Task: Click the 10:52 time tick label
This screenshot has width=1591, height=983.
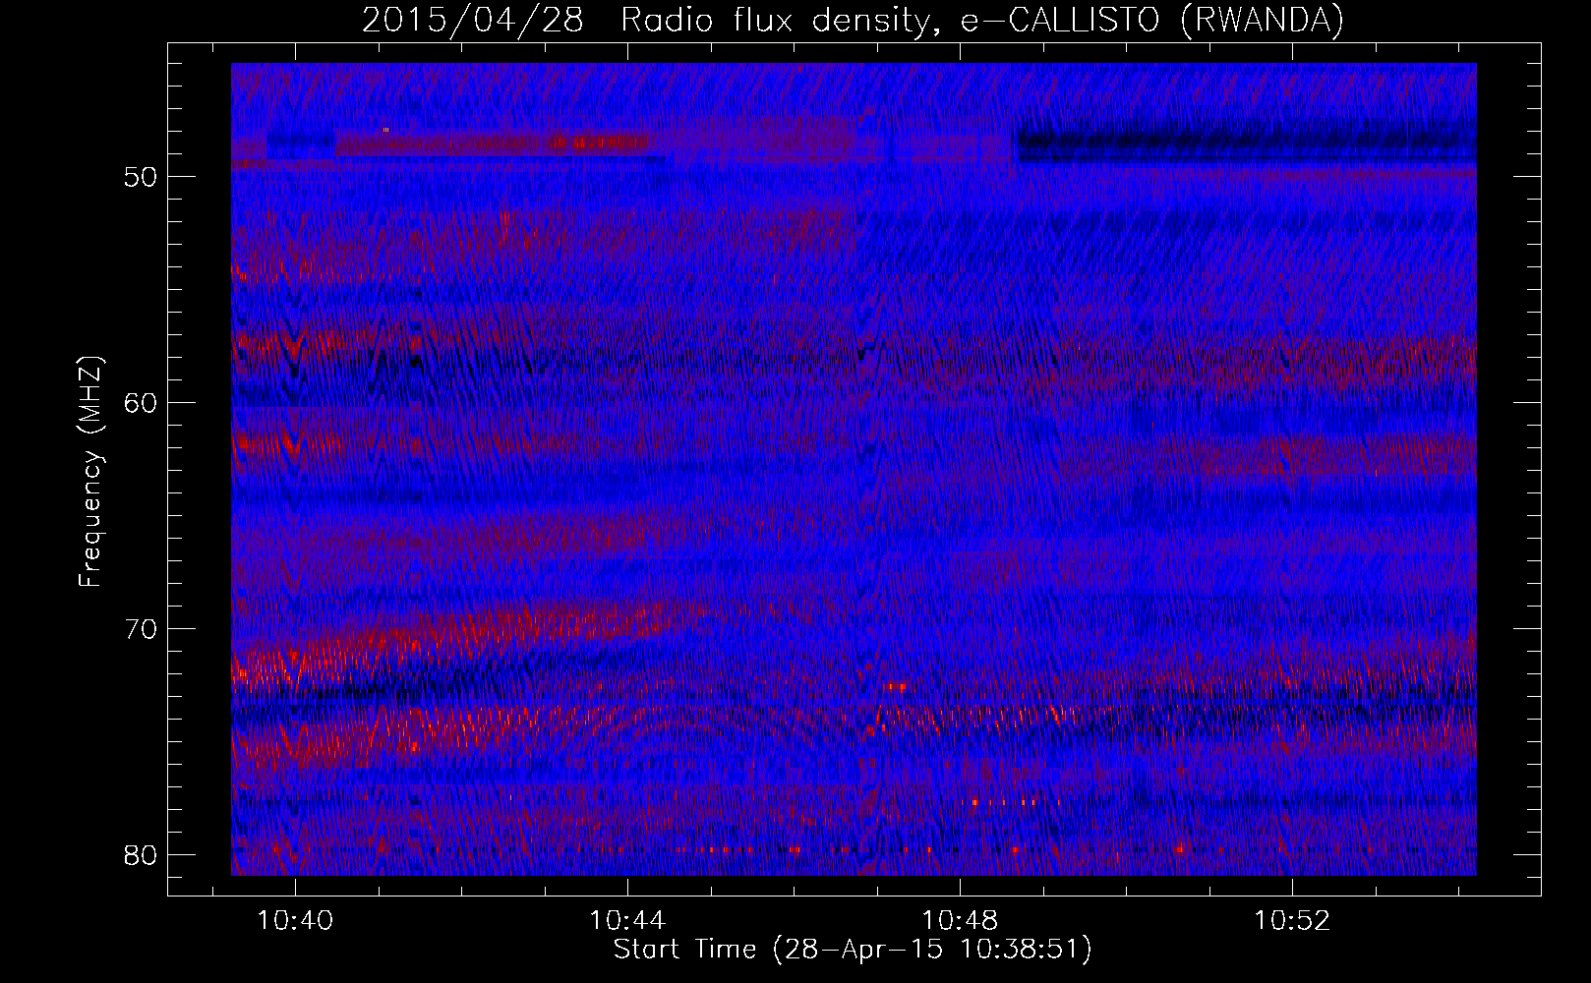Action: pyautogui.click(x=1292, y=921)
